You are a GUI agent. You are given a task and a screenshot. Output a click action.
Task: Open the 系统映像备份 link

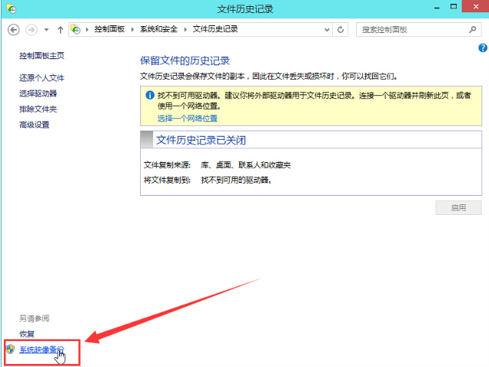coord(42,349)
